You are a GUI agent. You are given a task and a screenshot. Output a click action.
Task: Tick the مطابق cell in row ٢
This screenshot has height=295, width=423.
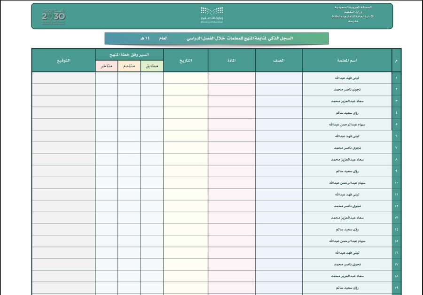click(152, 90)
